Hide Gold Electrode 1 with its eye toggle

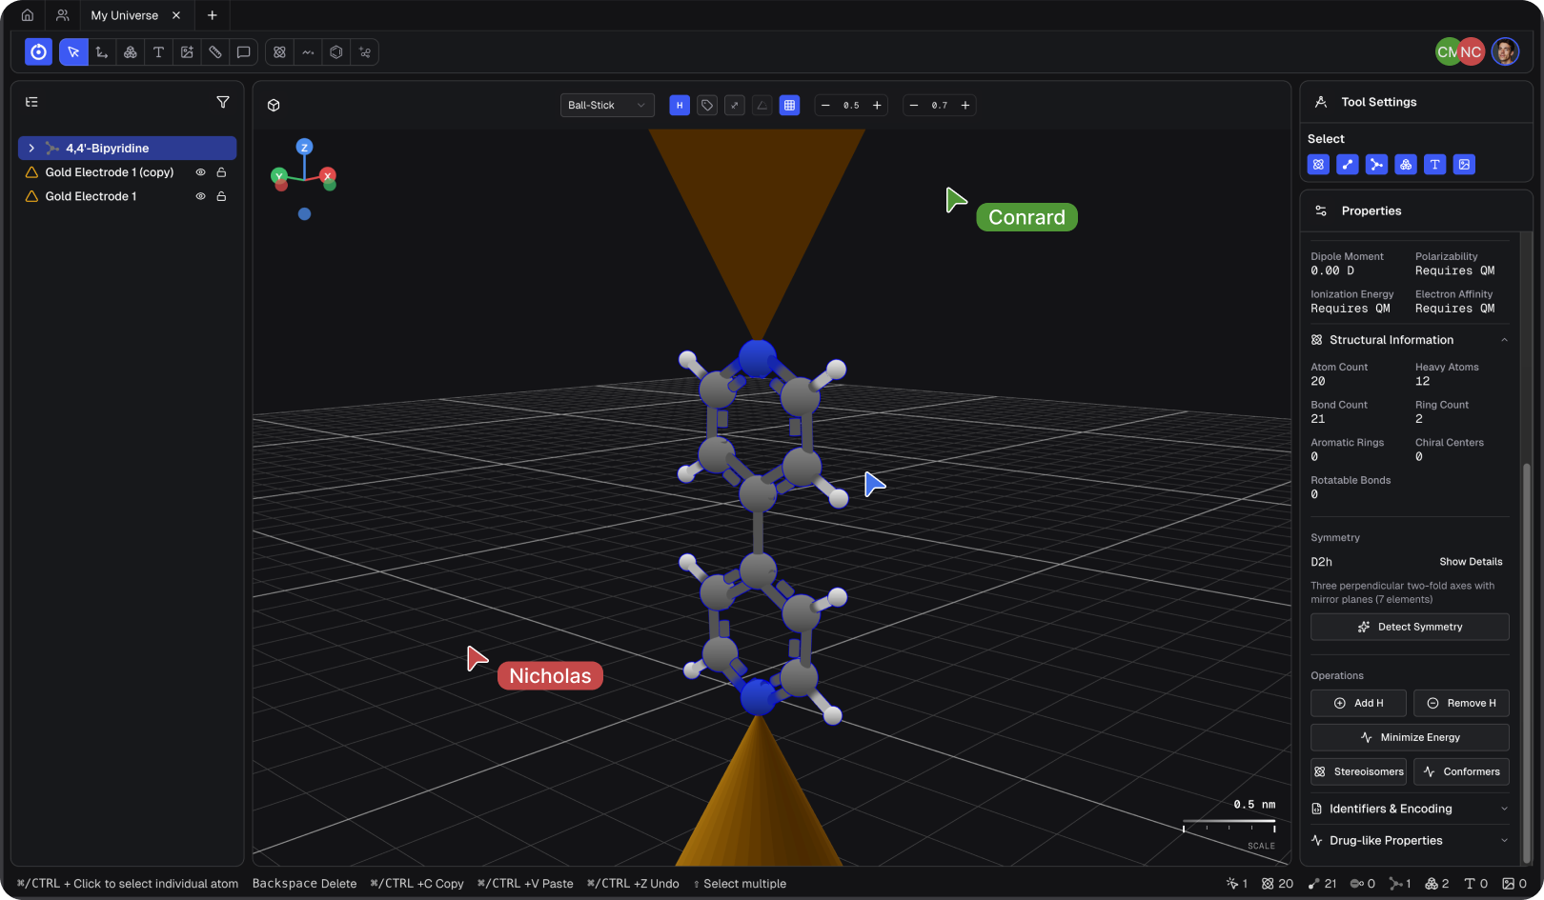[x=200, y=196]
